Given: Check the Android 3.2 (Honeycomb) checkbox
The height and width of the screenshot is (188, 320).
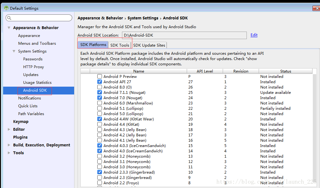Looking at the screenshot, I should tap(99, 156).
